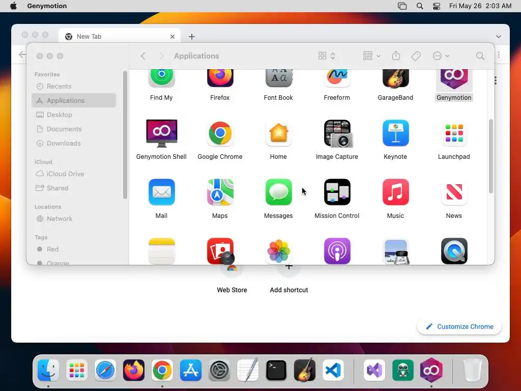Open Firefox in the Applications folder
This screenshot has height=391, width=521.
(220, 78)
